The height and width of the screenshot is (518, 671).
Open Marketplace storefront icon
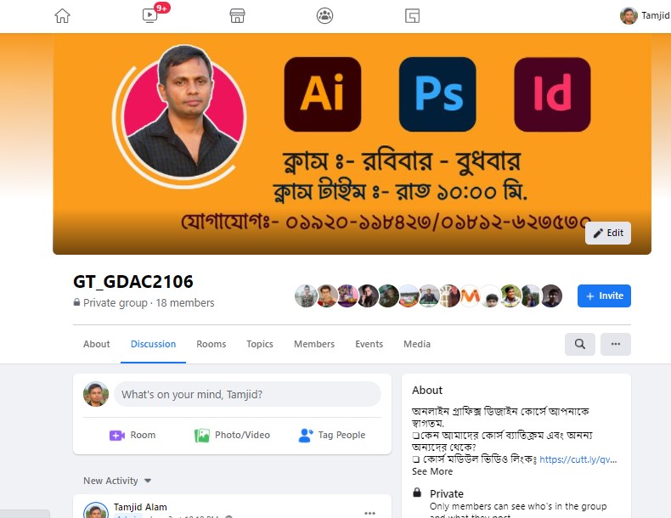tap(237, 16)
